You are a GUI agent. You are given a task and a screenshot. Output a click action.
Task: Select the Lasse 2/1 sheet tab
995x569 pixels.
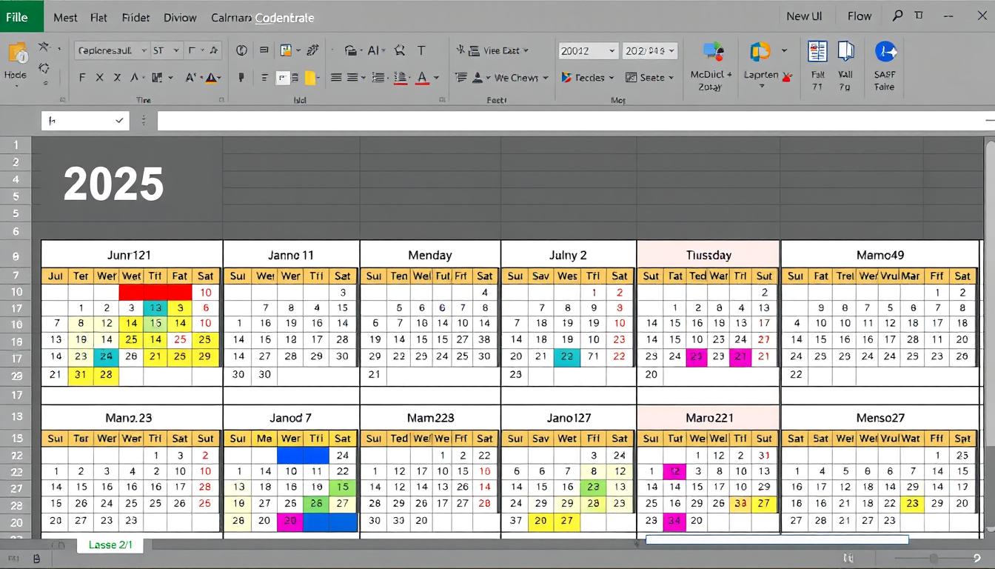click(x=110, y=545)
